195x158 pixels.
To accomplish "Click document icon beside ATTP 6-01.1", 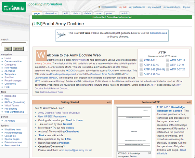I will click(x=141, y=60).
